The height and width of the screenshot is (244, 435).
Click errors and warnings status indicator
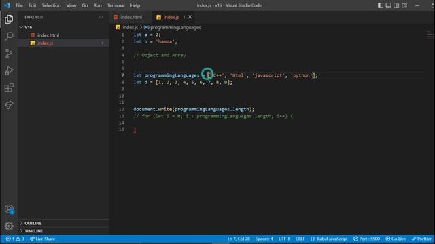click(x=15, y=239)
